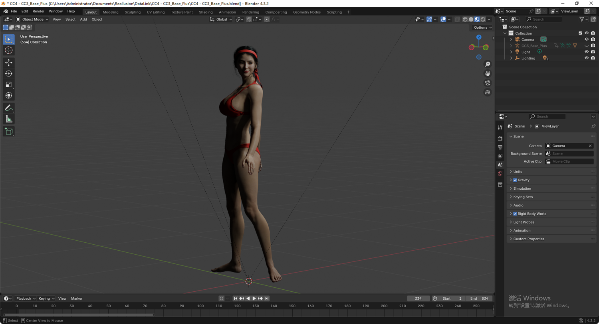Activate the Transform tool

pos(9,95)
